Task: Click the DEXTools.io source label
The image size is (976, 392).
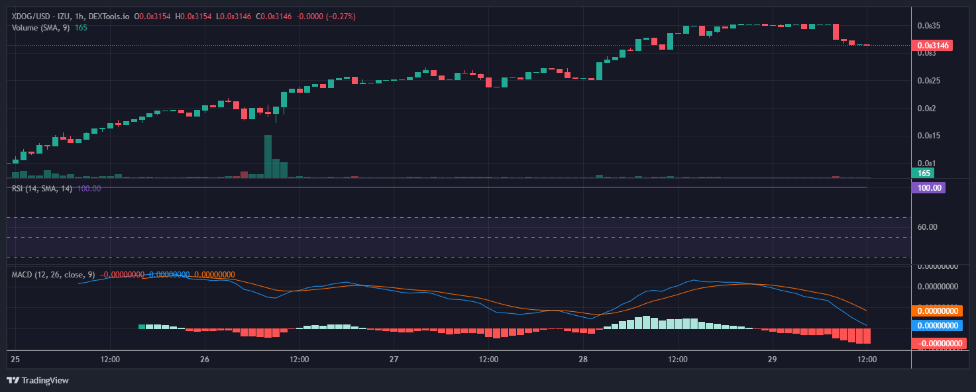Action: tap(109, 16)
